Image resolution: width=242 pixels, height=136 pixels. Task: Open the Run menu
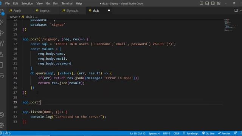click(x=56, y=3)
